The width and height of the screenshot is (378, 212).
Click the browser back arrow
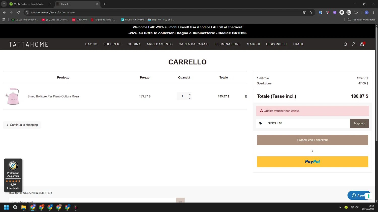(4, 12)
